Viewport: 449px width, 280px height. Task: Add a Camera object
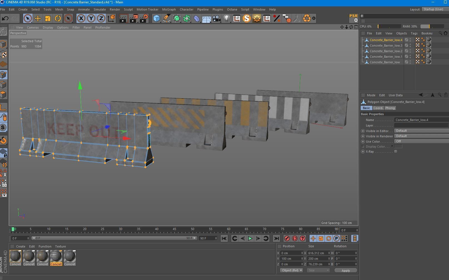[216, 19]
